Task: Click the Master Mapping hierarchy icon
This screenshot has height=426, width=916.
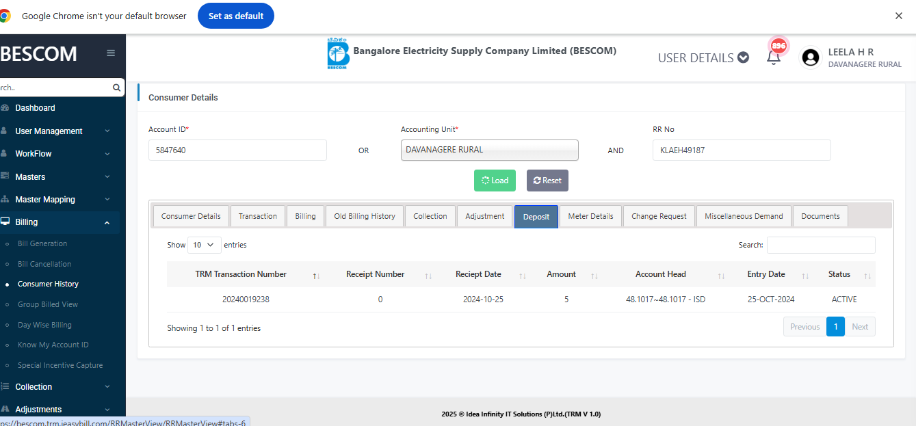Action: pos(5,200)
